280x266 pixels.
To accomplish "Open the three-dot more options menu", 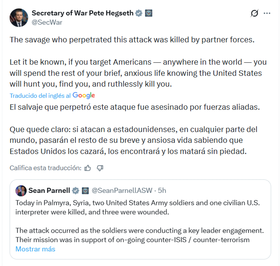I will pyautogui.click(x=267, y=14).
